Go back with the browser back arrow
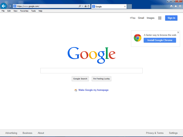 (x=4, y=6)
